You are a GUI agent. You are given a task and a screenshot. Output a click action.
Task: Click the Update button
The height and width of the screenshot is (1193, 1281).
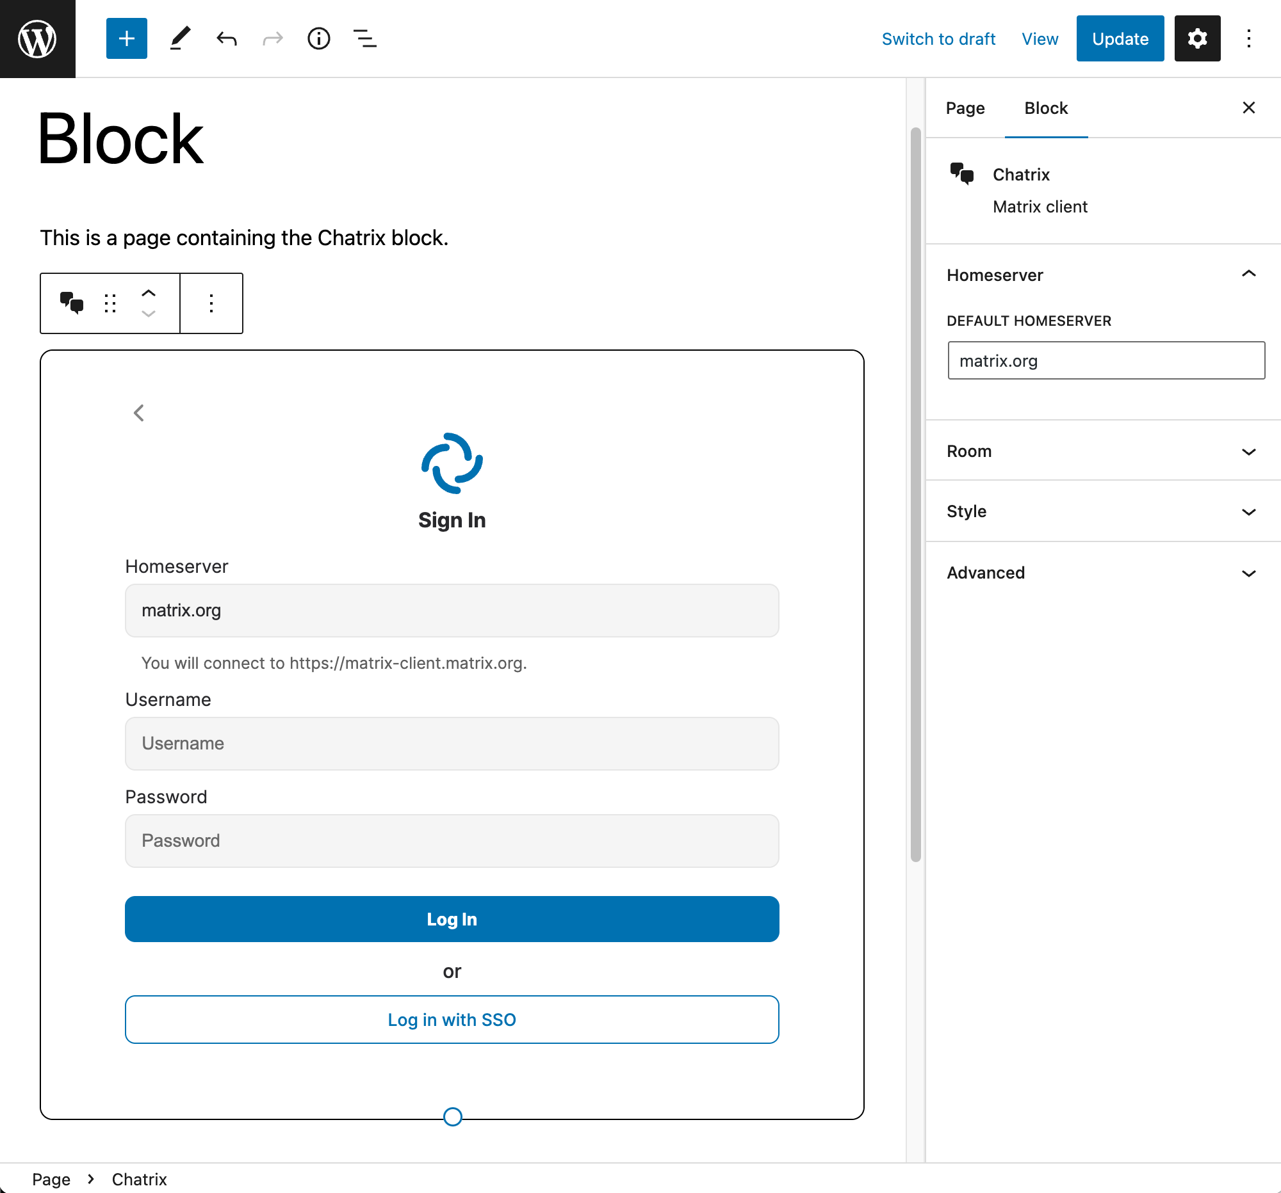coord(1119,38)
